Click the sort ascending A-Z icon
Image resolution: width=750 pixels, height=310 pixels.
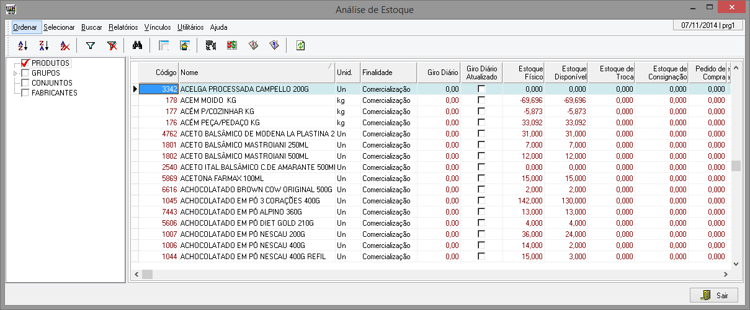[23, 45]
